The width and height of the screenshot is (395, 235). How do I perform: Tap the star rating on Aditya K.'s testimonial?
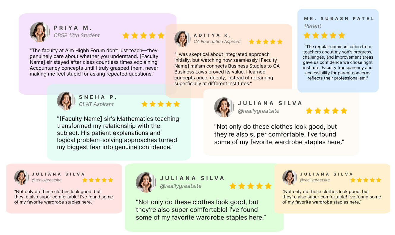(266, 42)
